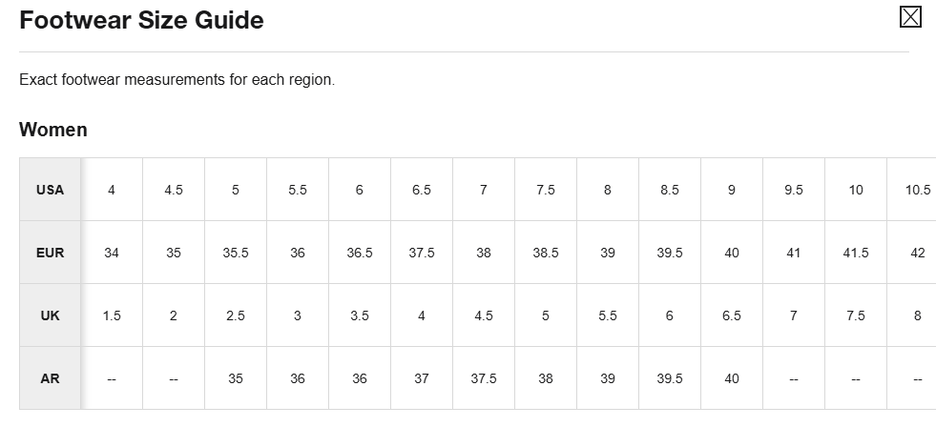The width and height of the screenshot is (936, 427).
Task: Click the USA row header
Action: point(51,190)
